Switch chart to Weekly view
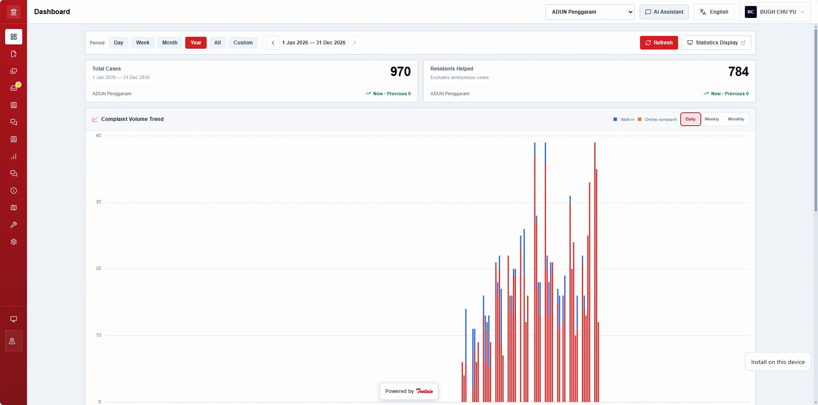818x405 pixels. [x=712, y=119]
